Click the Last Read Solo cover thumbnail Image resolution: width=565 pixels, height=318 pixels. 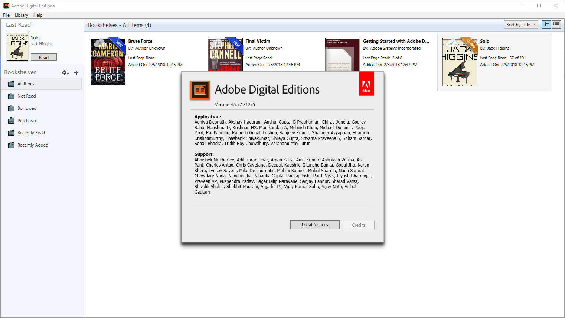(17, 46)
